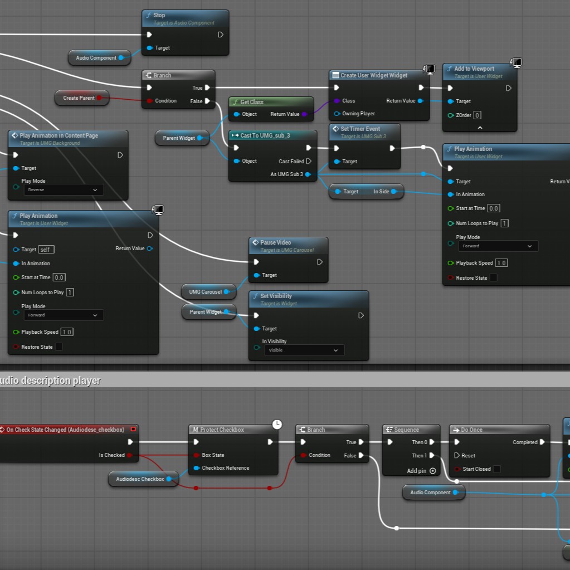Click the False pin of the Branch feeding Sequence
The width and height of the screenshot is (570, 570).
(x=361, y=455)
